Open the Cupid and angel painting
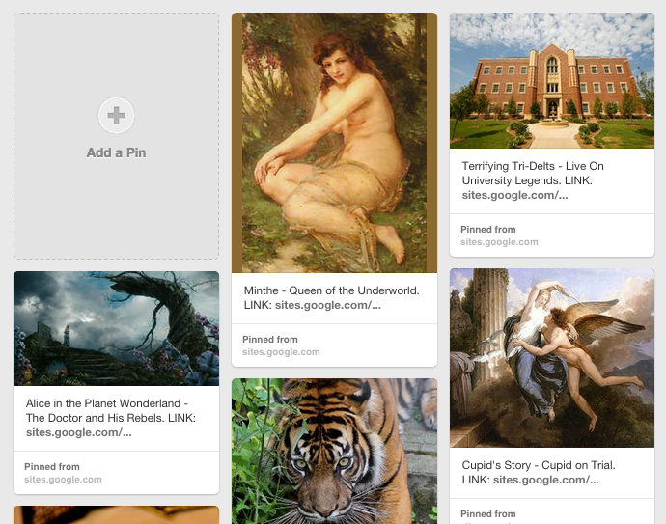666x524 pixels. [x=552, y=358]
